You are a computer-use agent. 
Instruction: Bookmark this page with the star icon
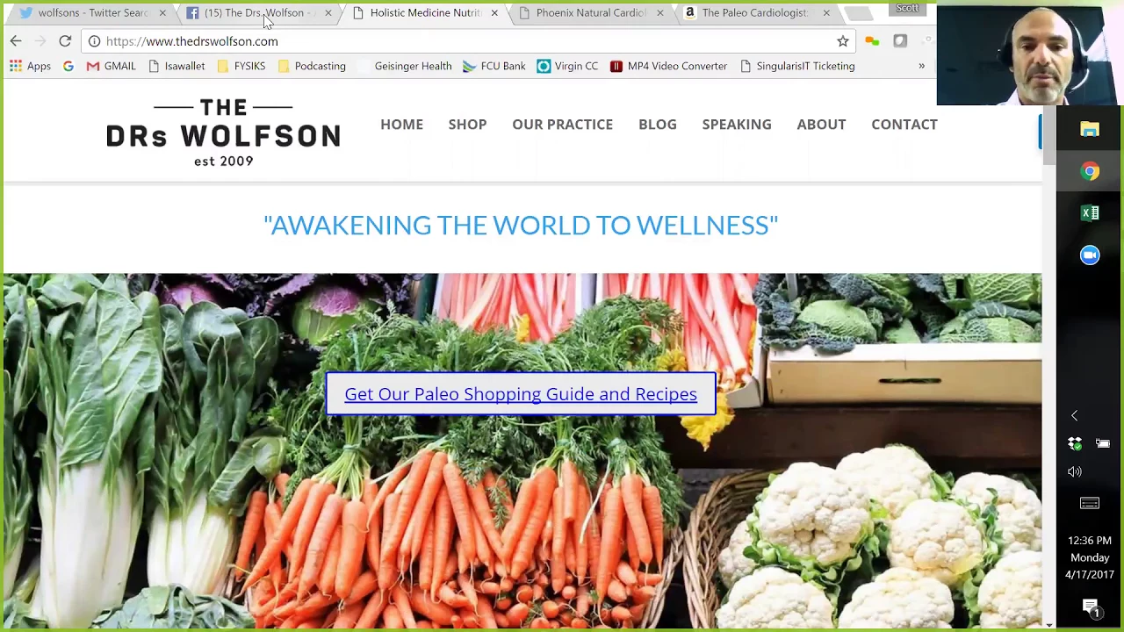pyautogui.click(x=843, y=41)
